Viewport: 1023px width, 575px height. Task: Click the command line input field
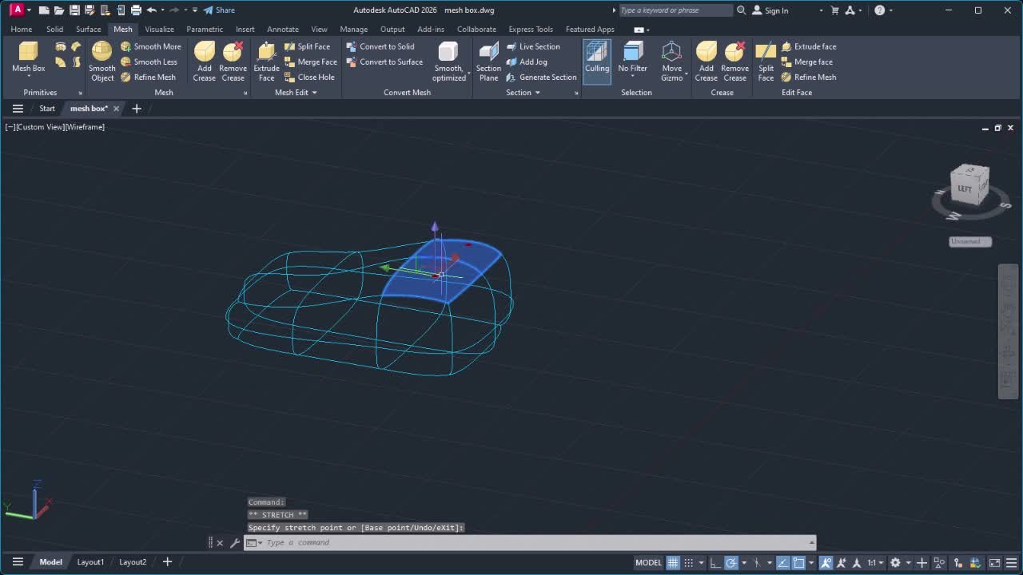(x=531, y=543)
